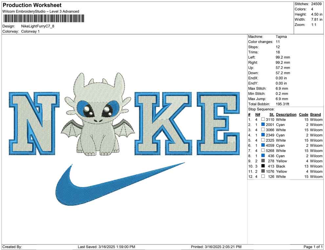This screenshot has height=250, width=325.
Task: Click the embroidered letter E in the design
Action: 218,123
